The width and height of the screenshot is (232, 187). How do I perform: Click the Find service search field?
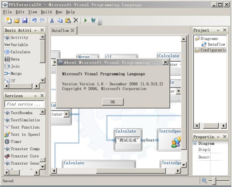tap(24, 104)
